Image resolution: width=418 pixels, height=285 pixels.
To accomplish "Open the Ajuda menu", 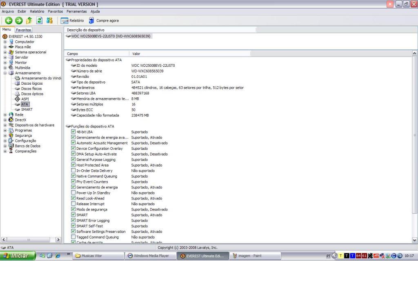I will click(x=95, y=11).
